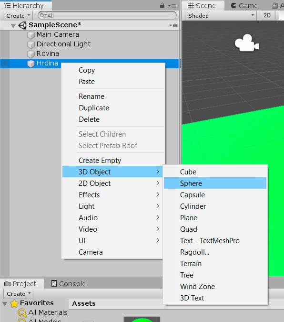Open the Hierarchy panel options menu icon
Viewport: 284px width, 322px height.
(172, 6)
